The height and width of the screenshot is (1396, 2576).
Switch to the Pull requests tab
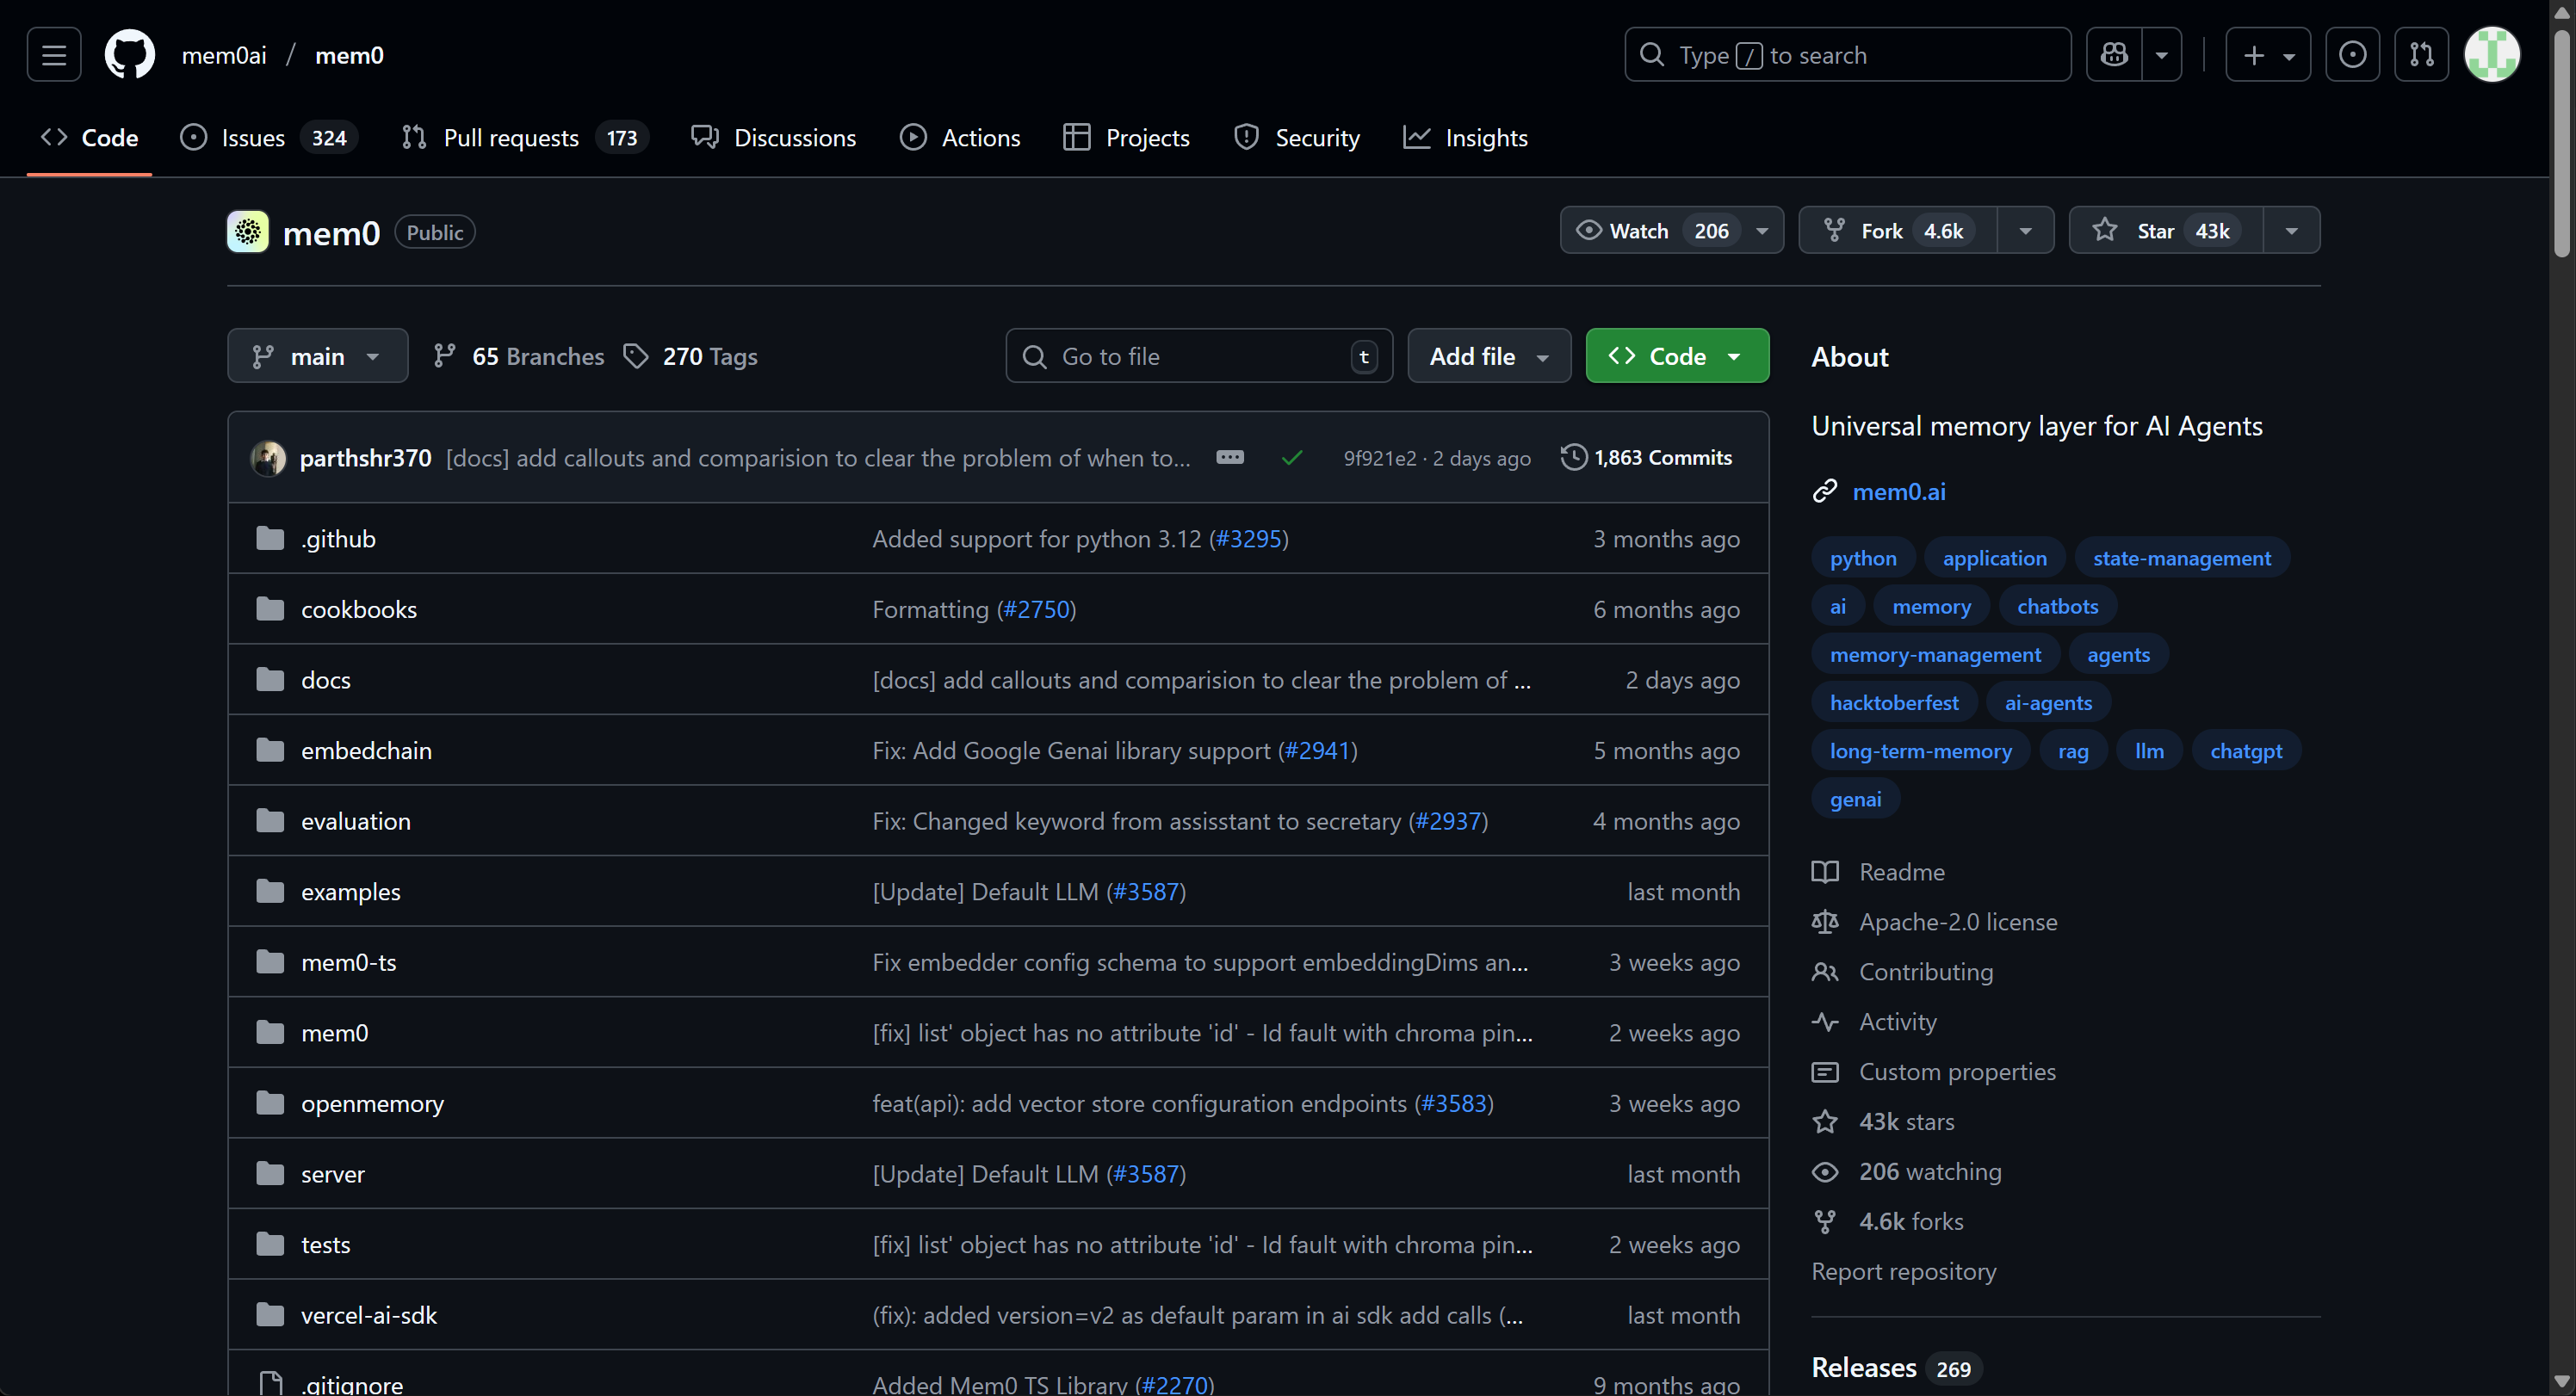(524, 138)
